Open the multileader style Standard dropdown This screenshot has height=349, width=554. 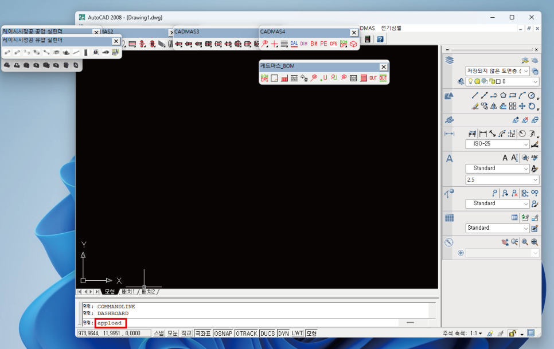[497, 203]
